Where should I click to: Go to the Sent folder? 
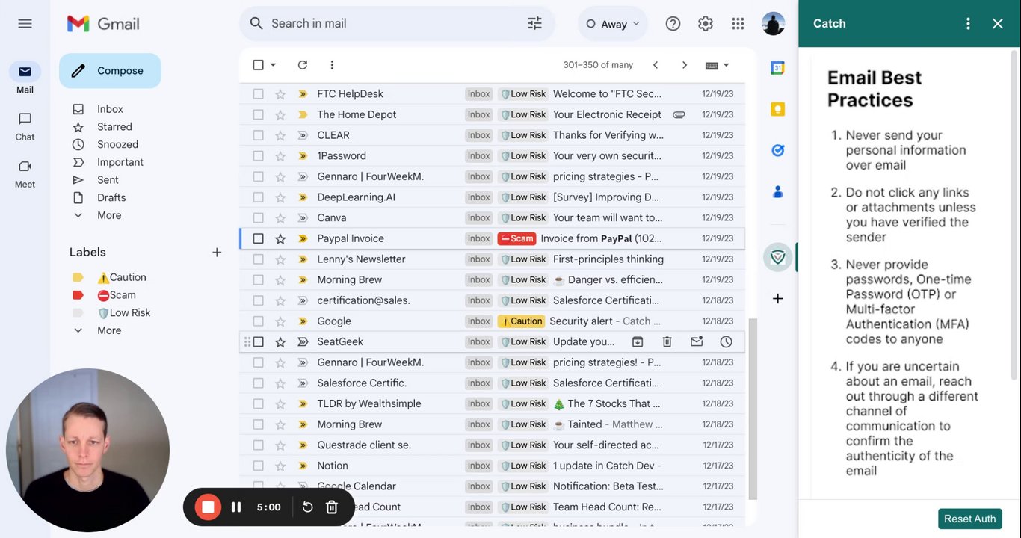click(x=108, y=180)
